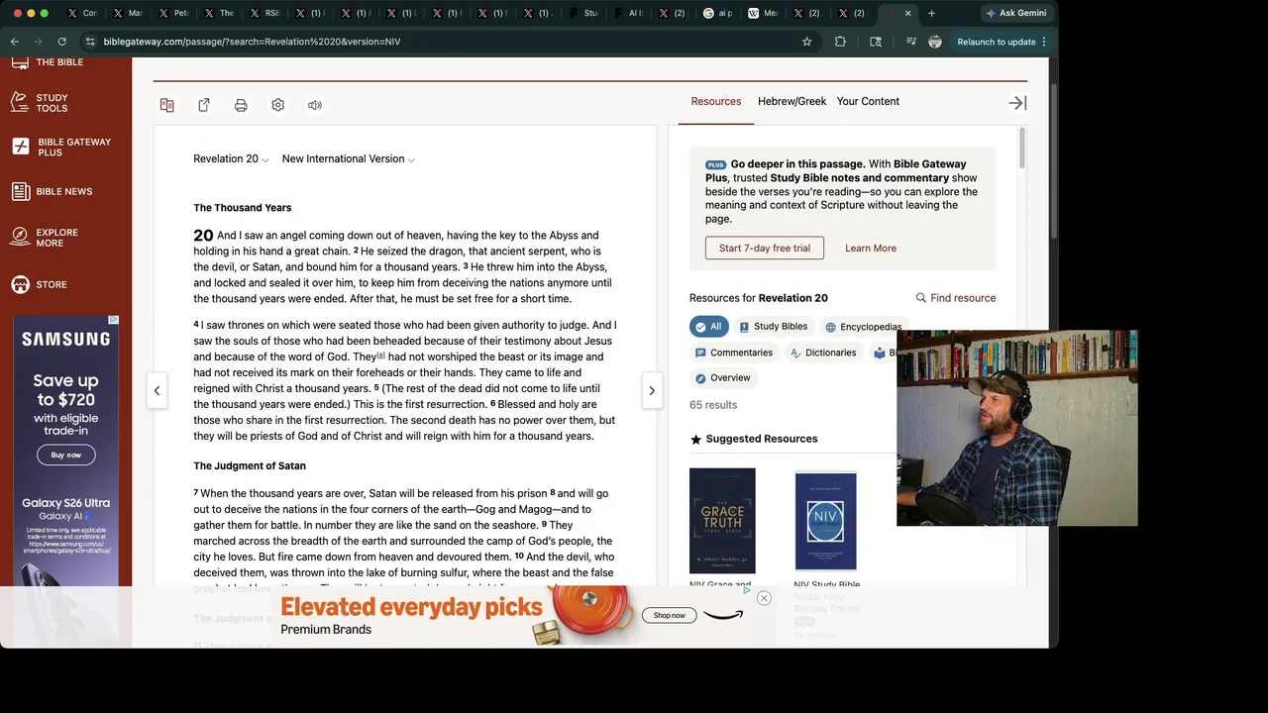Open The Bible sidebar item
The width and height of the screenshot is (1268, 713).
click(x=47, y=62)
